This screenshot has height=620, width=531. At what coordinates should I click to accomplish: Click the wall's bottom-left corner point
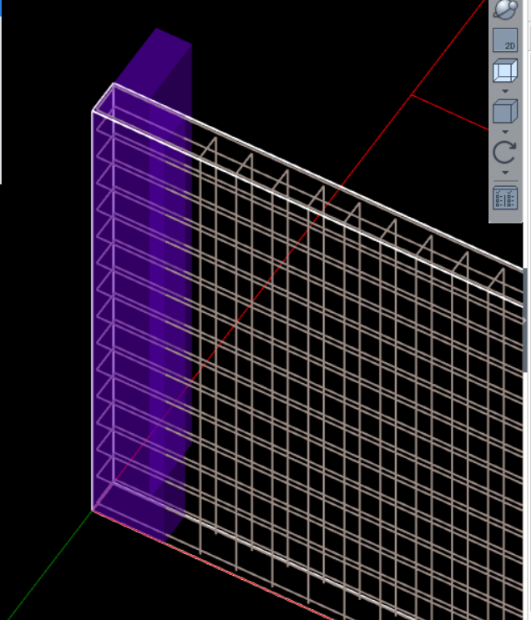coord(92,510)
